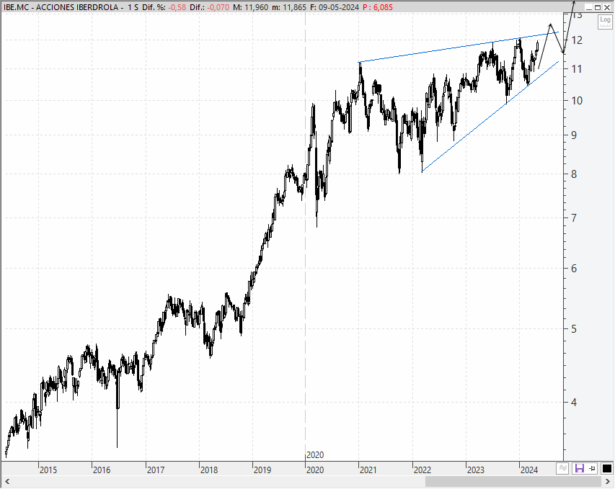Toggle the Log scale button

click(605, 22)
